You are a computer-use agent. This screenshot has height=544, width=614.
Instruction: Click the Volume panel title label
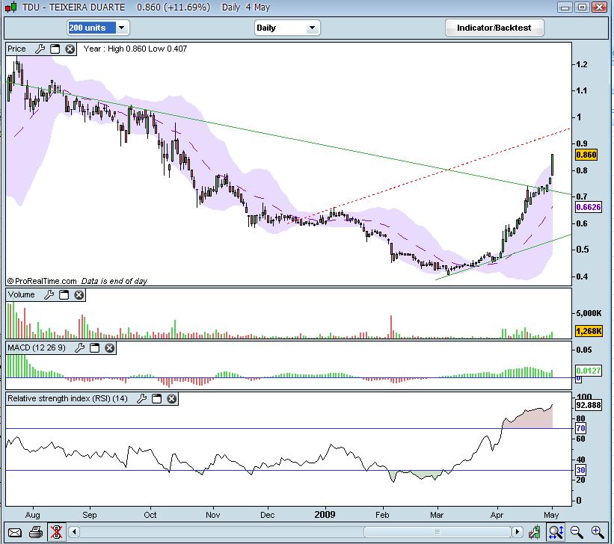pos(21,294)
